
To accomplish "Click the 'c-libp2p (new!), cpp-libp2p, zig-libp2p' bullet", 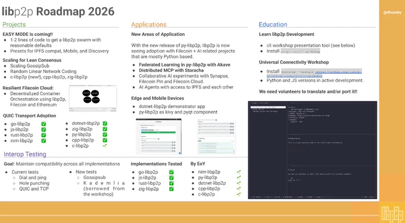I will (x=49, y=77).
